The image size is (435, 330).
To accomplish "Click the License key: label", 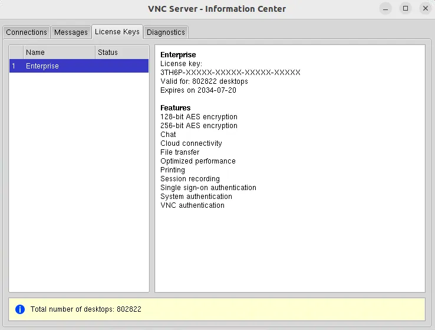I will (x=181, y=64).
